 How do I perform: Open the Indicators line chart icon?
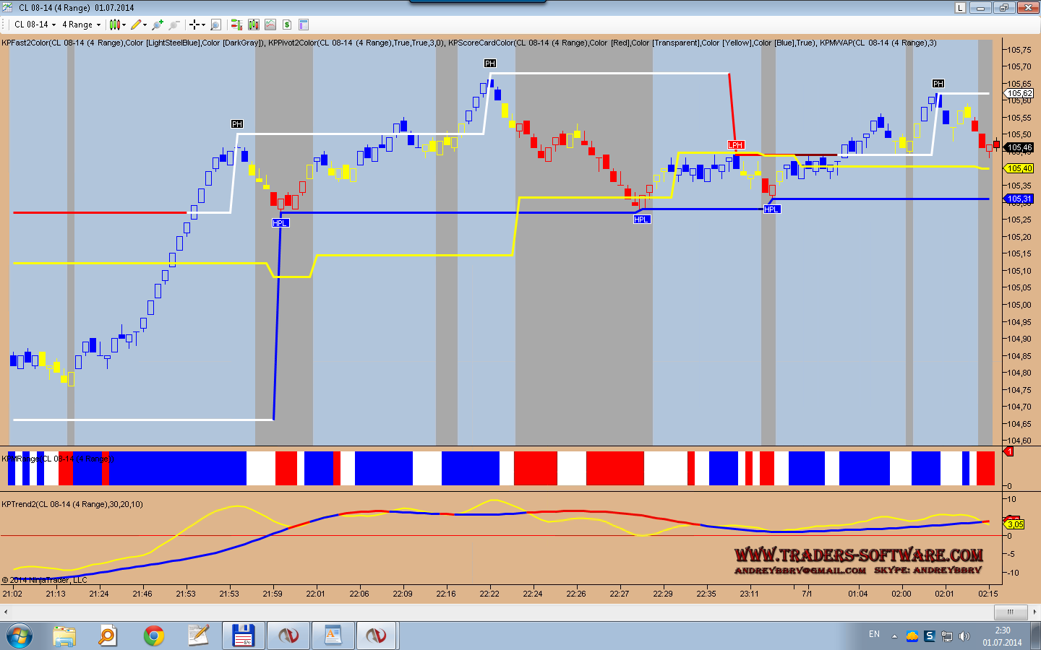270,25
